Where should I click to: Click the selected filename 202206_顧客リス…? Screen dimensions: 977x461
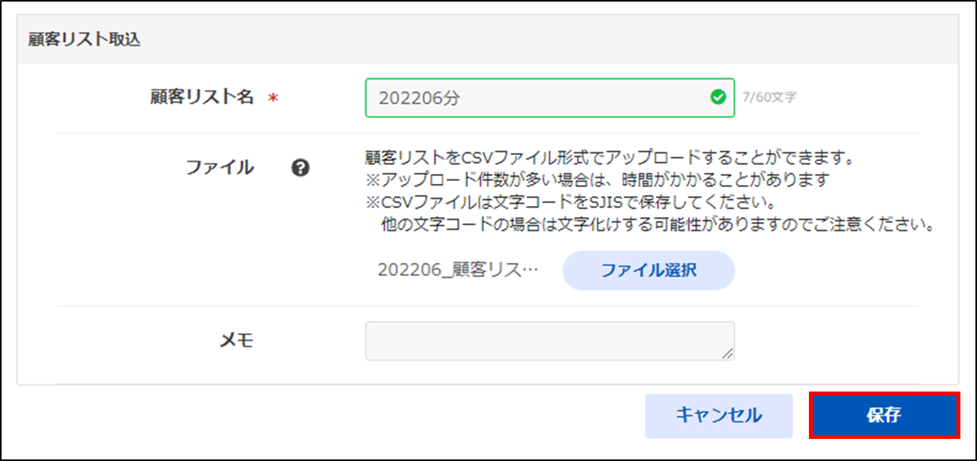(458, 270)
